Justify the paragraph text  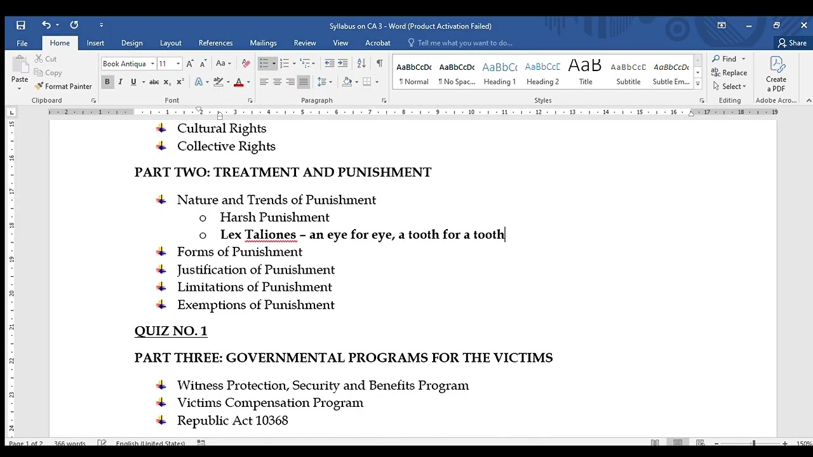(x=304, y=82)
